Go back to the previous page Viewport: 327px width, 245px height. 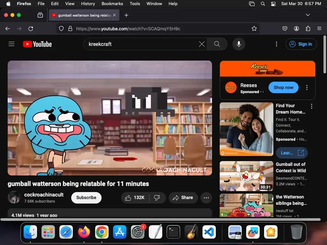click(x=8, y=28)
